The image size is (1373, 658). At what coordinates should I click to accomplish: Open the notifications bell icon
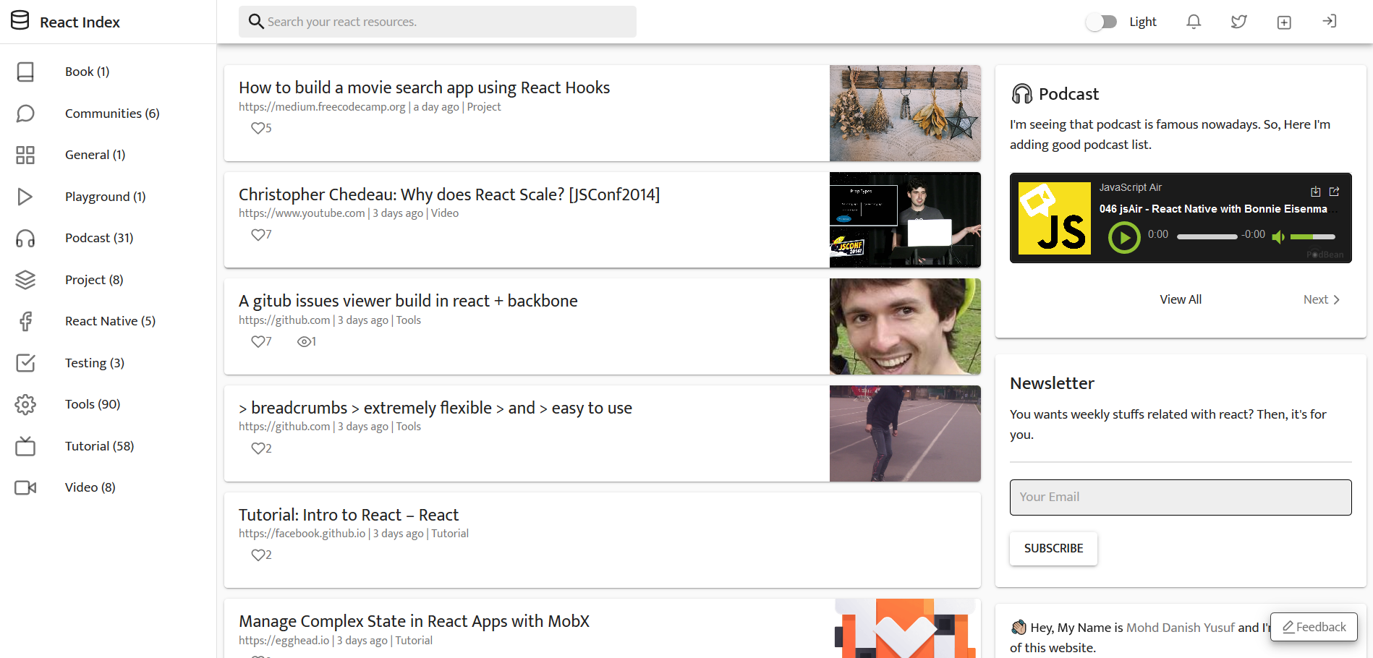click(1193, 22)
